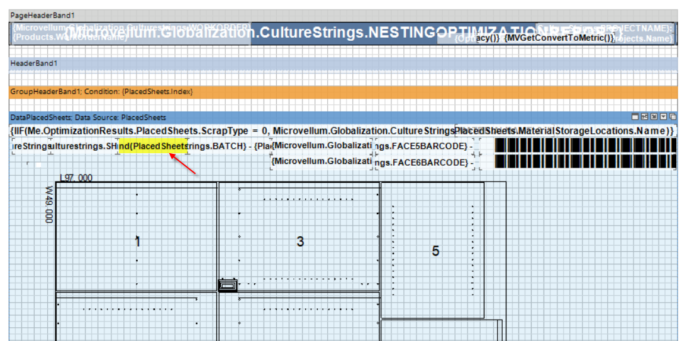Select the {Products.WorkOrderName} text field
Image resolution: width=687 pixels, height=341 pixels.
pyautogui.click(x=70, y=38)
